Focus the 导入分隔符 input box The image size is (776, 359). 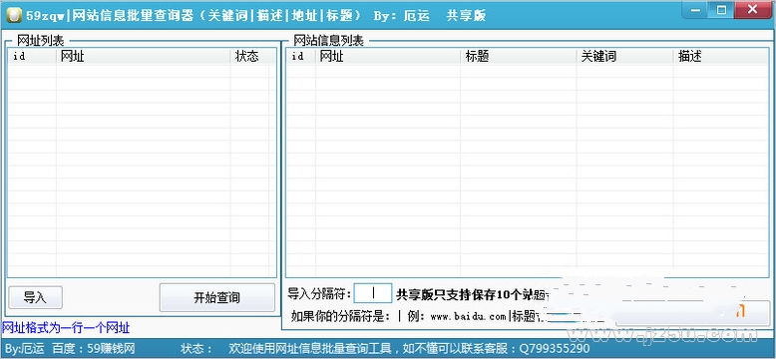(x=373, y=293)
